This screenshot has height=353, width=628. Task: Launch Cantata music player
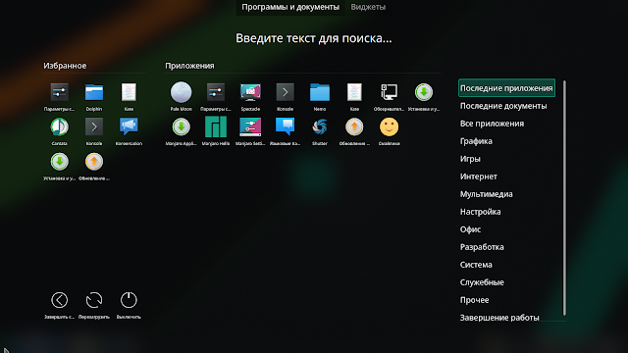59,127
